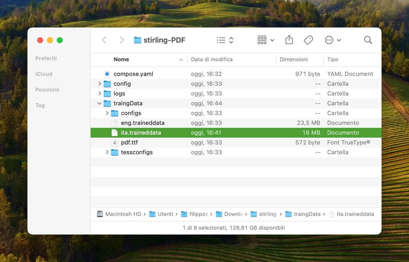Click the forward navigation arrow
The image size is (409, 262).
tap(121, 40)
